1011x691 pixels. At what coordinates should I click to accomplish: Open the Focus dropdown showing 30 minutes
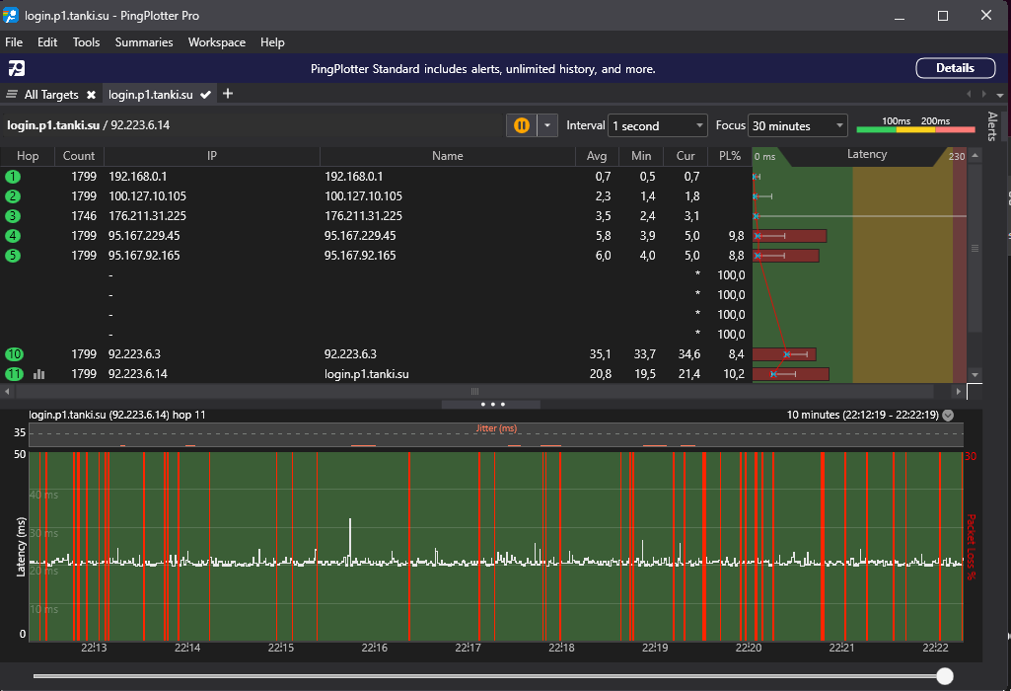(x=797, y=126)
